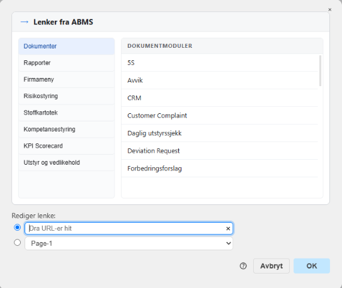Choose the 5S document module
Viewport: 342px width, 288px height.
[220, 63]
